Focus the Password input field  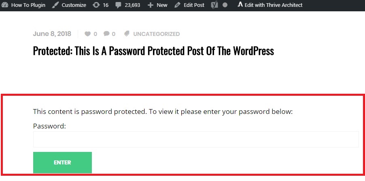pos(196,139)
